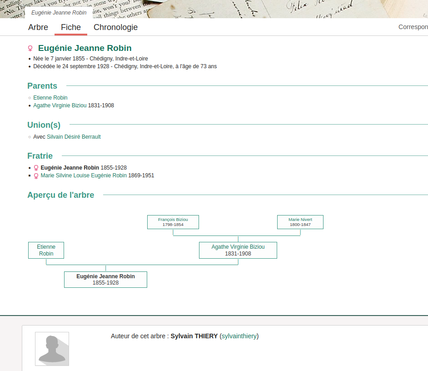
Task: Click female icon before bold Eugénie Jeanne Robin sibling
Action: click(x=36, y=168)
